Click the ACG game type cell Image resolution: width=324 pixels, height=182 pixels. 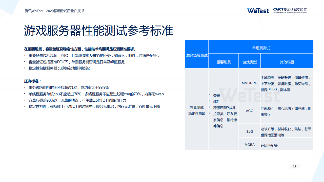(x=250, y=111)
